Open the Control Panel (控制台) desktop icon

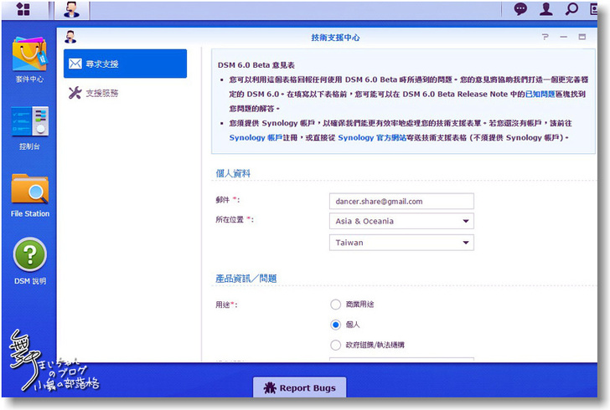pos(29,127)
